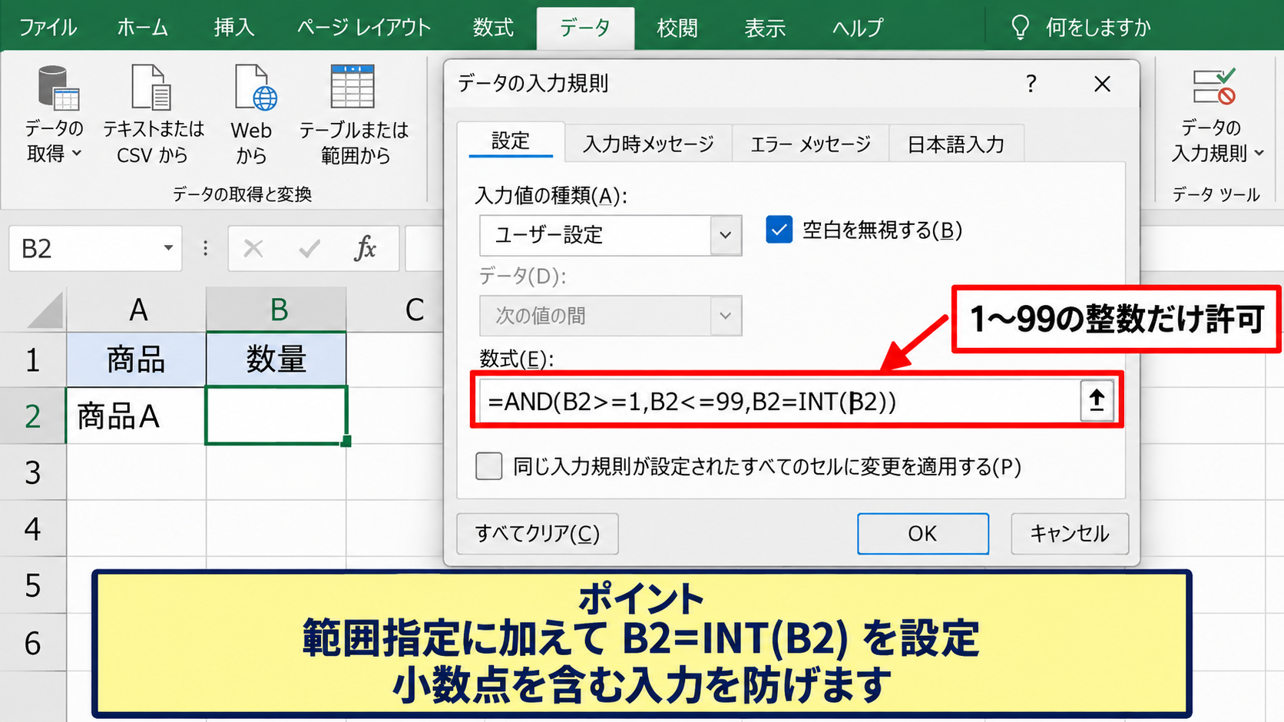The image size is (1284, 722).
Task: Select row 5 header
Action: coord(33,586)
